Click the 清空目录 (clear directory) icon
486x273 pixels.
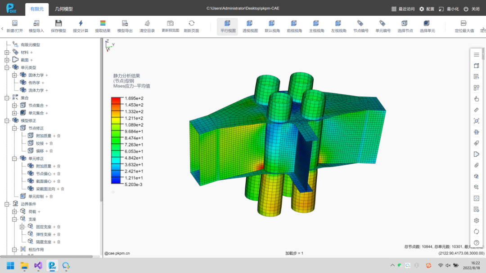147,23
